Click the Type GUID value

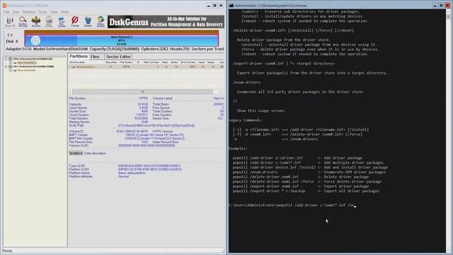coord(149,166)
